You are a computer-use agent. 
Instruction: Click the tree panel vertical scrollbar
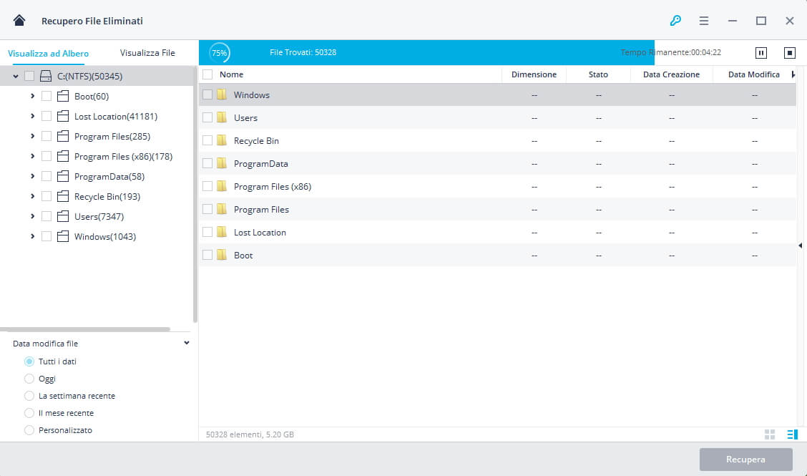[x=195, y=195]
